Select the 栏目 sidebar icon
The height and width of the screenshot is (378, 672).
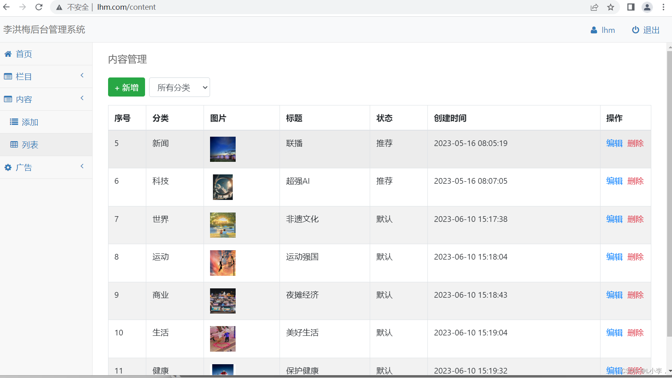coord(8,76)
